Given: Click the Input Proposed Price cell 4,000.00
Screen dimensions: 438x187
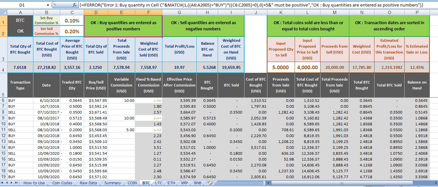Looking at the screenshot, I should tap(307, 68).
